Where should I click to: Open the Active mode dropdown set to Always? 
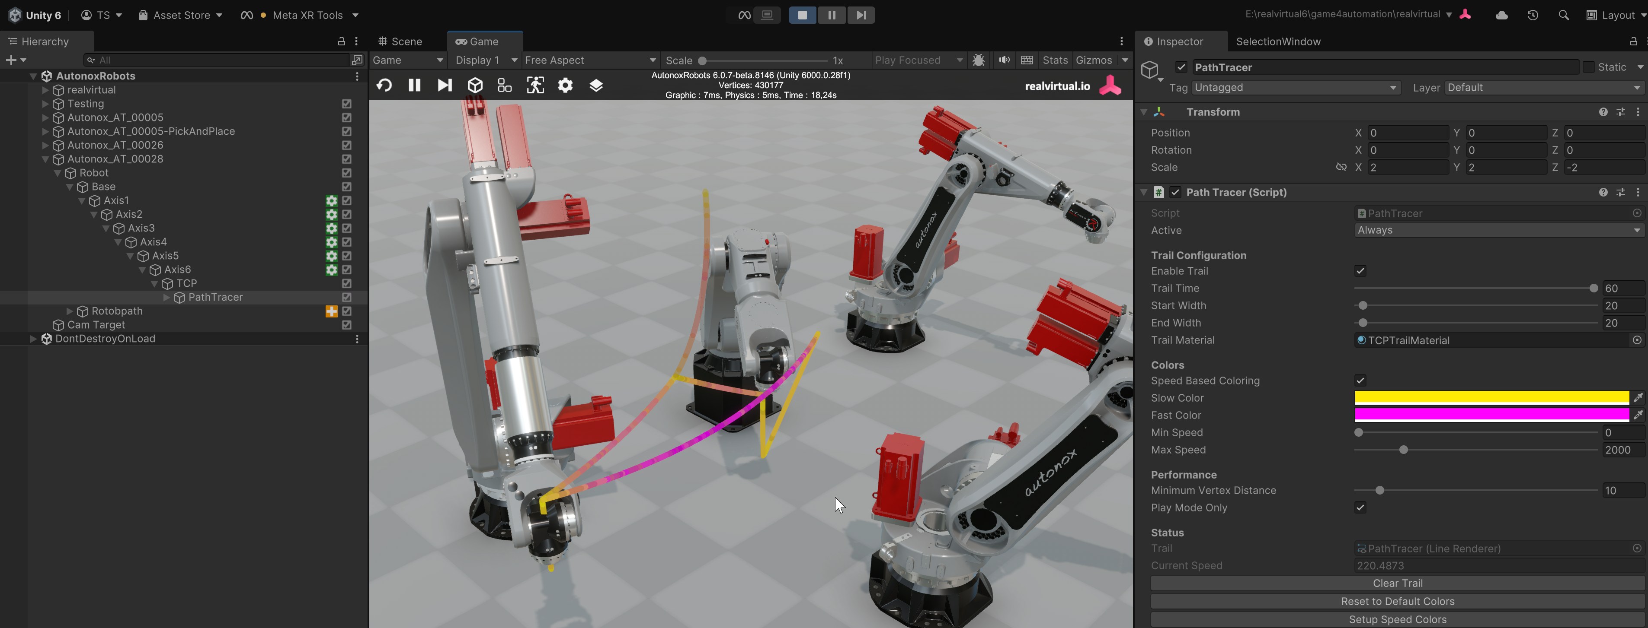(1497, 230)
